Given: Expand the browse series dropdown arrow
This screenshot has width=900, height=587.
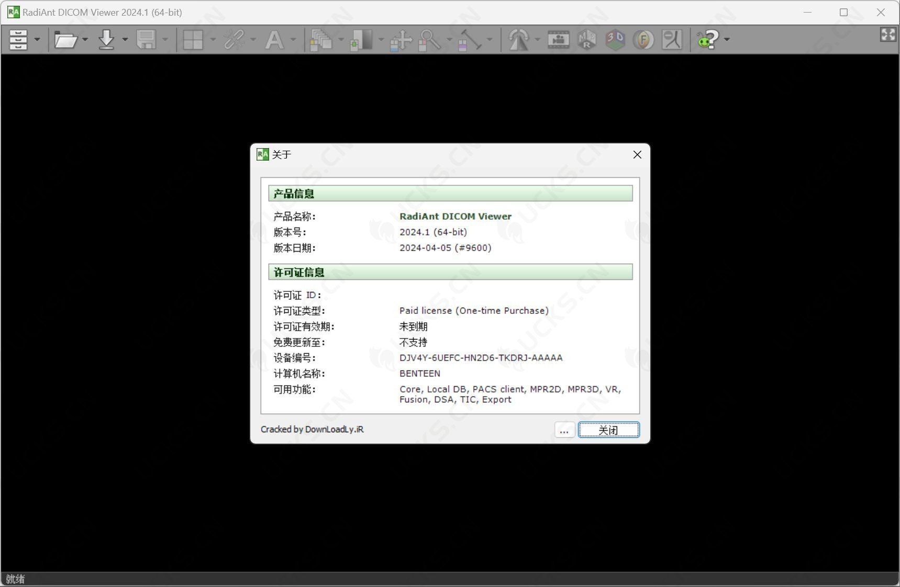Looking at the screenshot, I should [x=341, y=40].
